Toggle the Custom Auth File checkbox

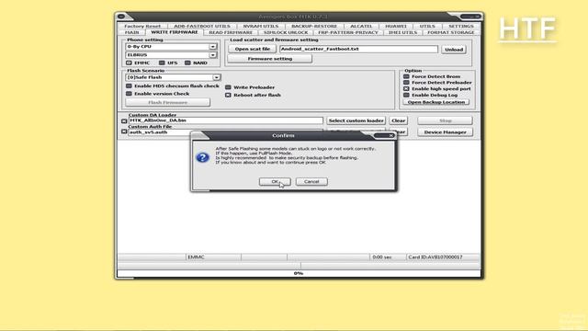[124, 131]
